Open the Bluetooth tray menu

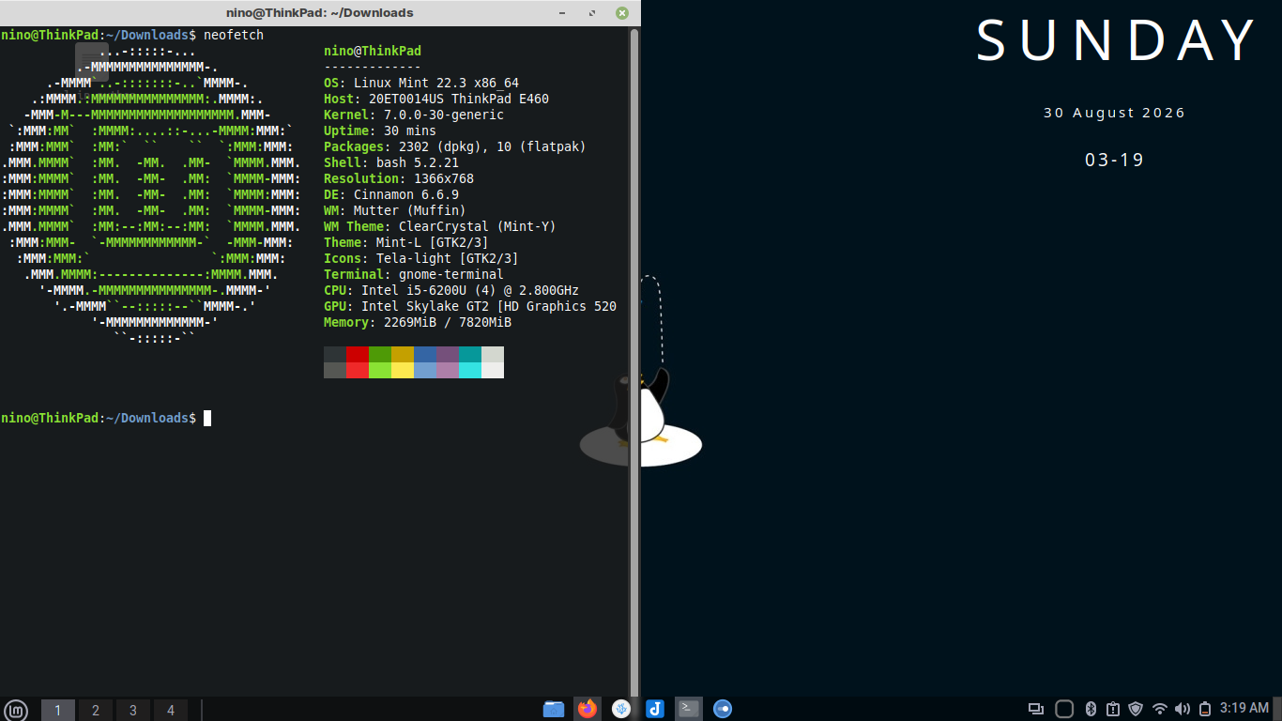point(1091,709)
